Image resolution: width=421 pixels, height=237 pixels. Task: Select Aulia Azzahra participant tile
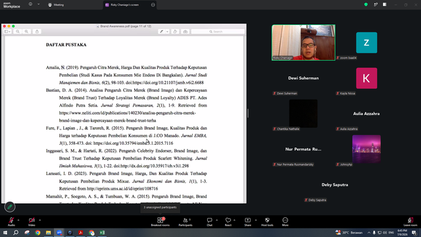point(366,114)
